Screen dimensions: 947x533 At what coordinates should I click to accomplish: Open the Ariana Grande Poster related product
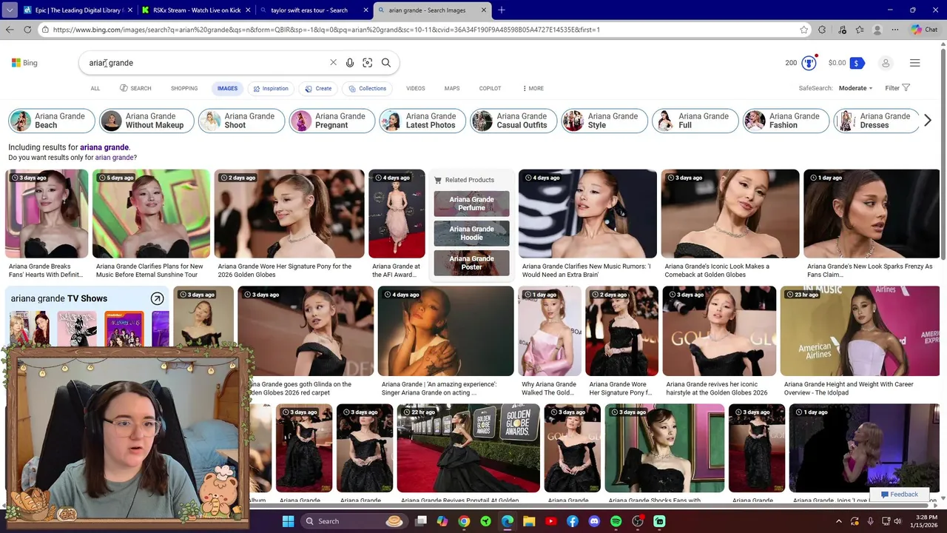pos(471,263)
